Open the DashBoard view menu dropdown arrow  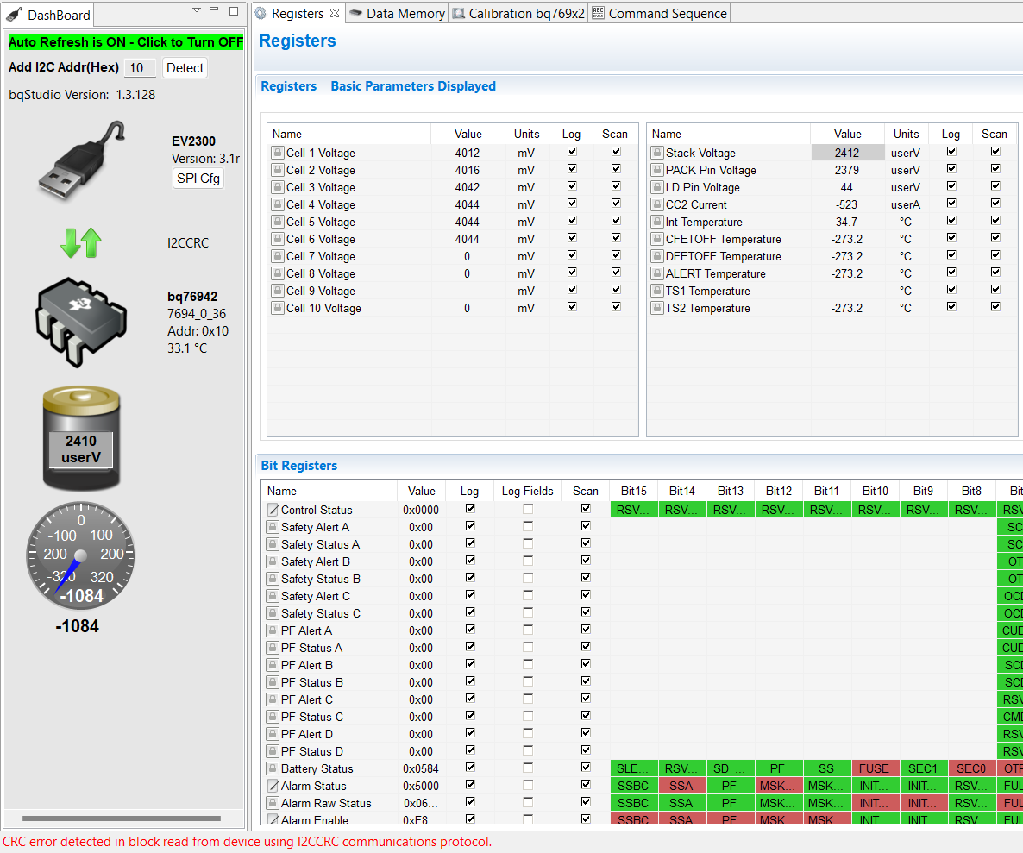[197, 10]
